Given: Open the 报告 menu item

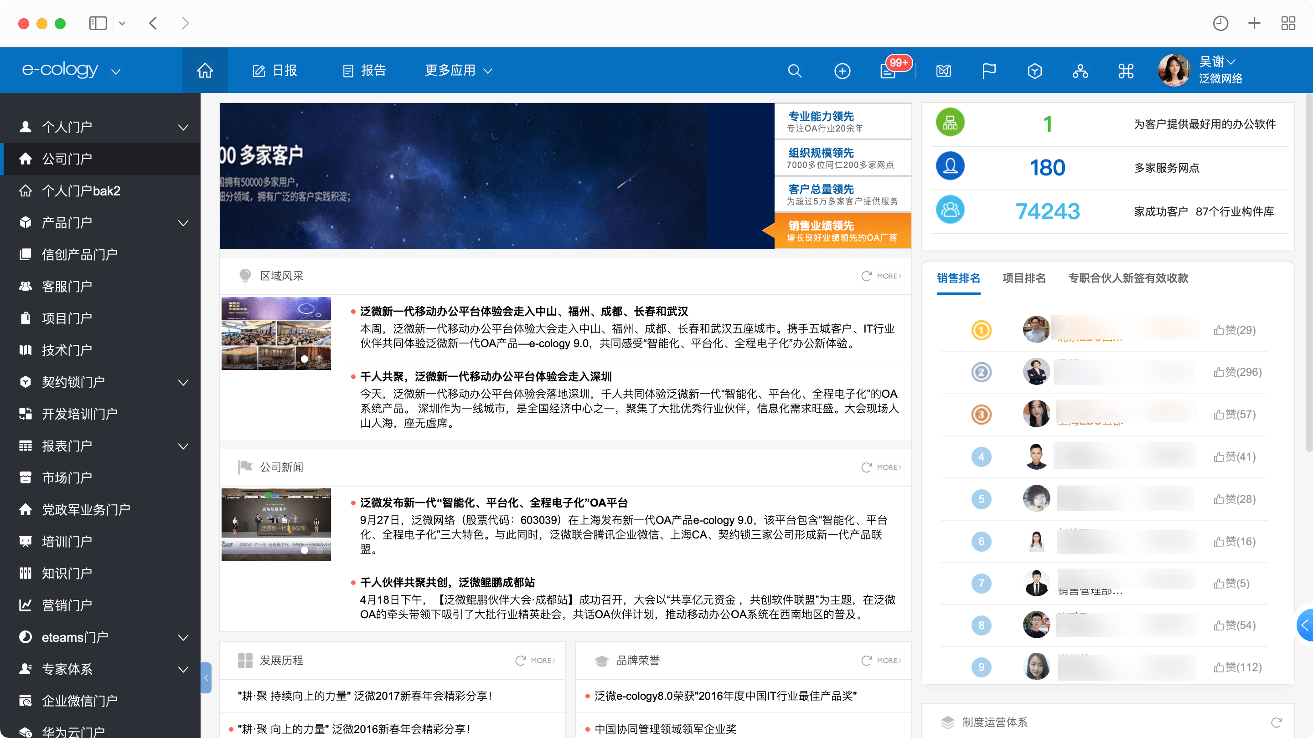Looking at the screenshot, I should tap(364, 70).
